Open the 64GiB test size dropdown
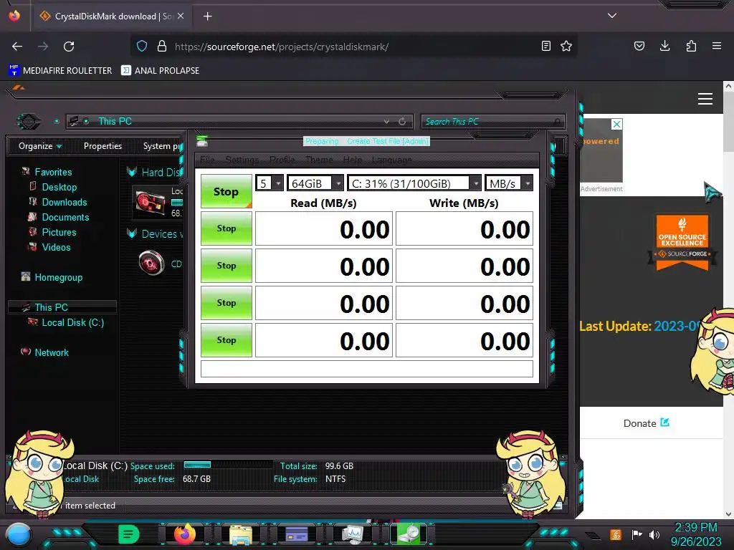734x550 pixels. click(315, 183)
